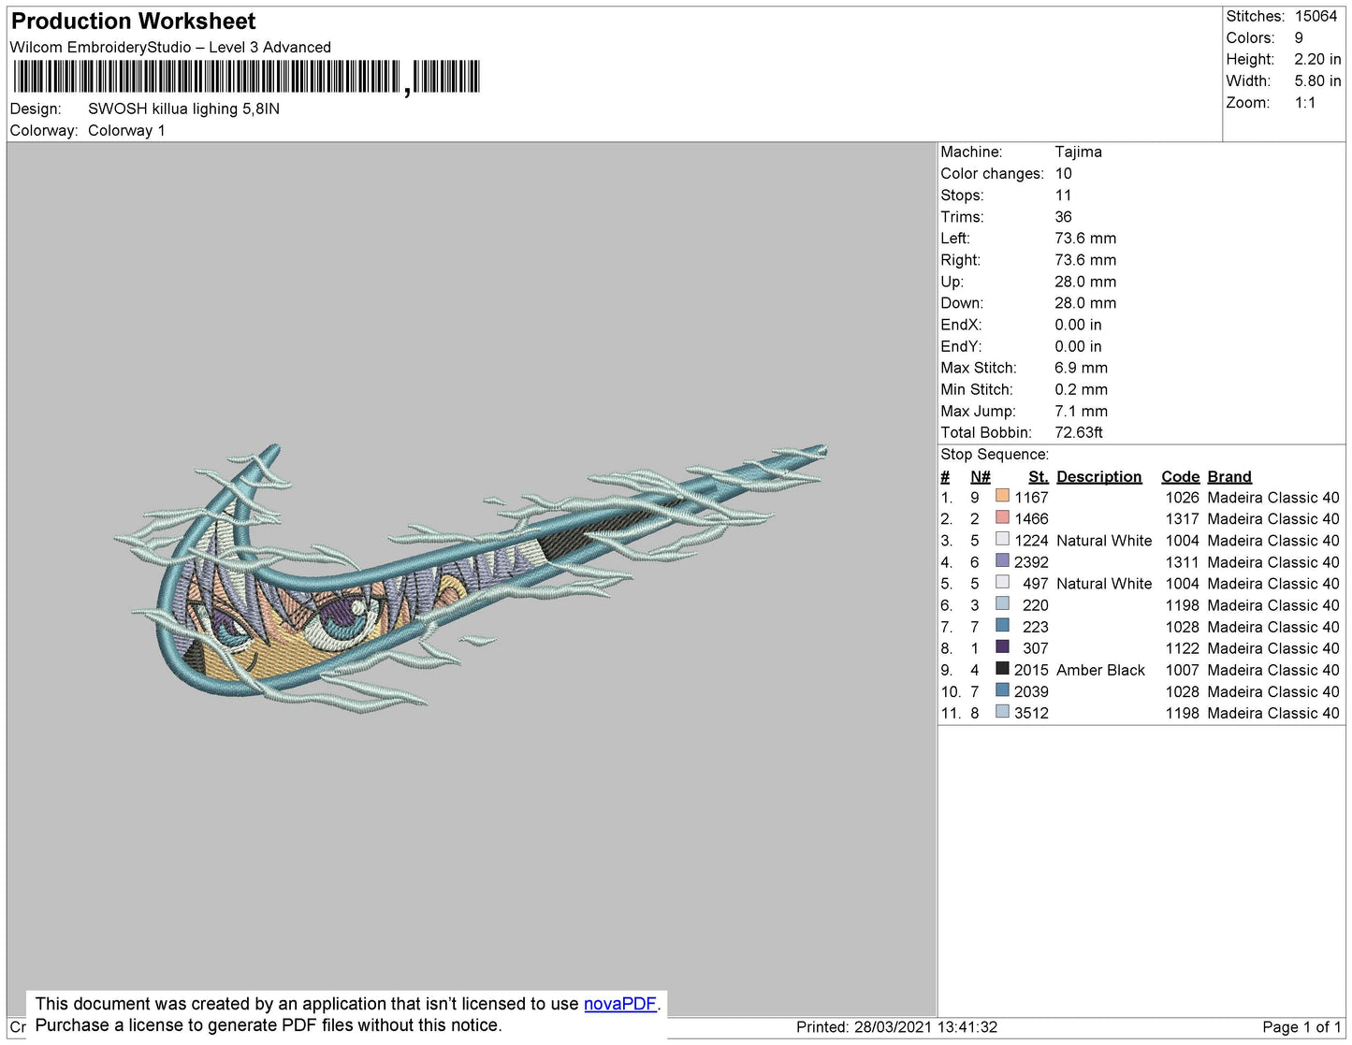
Task: Click the St. column header
Action: pyautogui.click(x=1038, y=476)
